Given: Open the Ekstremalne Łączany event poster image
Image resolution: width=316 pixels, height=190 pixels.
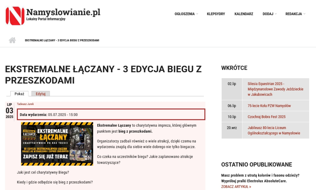Looking at the screenshot, I should [57, 144].
